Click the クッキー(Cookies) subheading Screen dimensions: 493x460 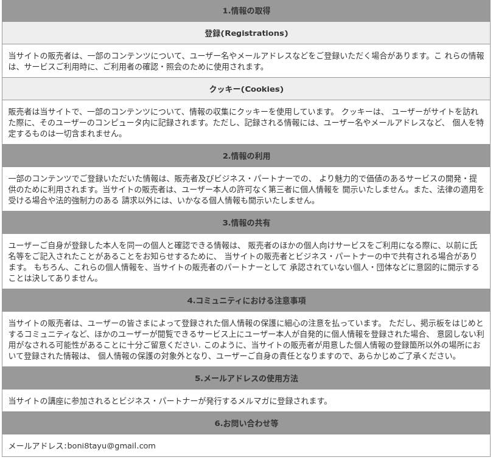[x=246, y=89]
